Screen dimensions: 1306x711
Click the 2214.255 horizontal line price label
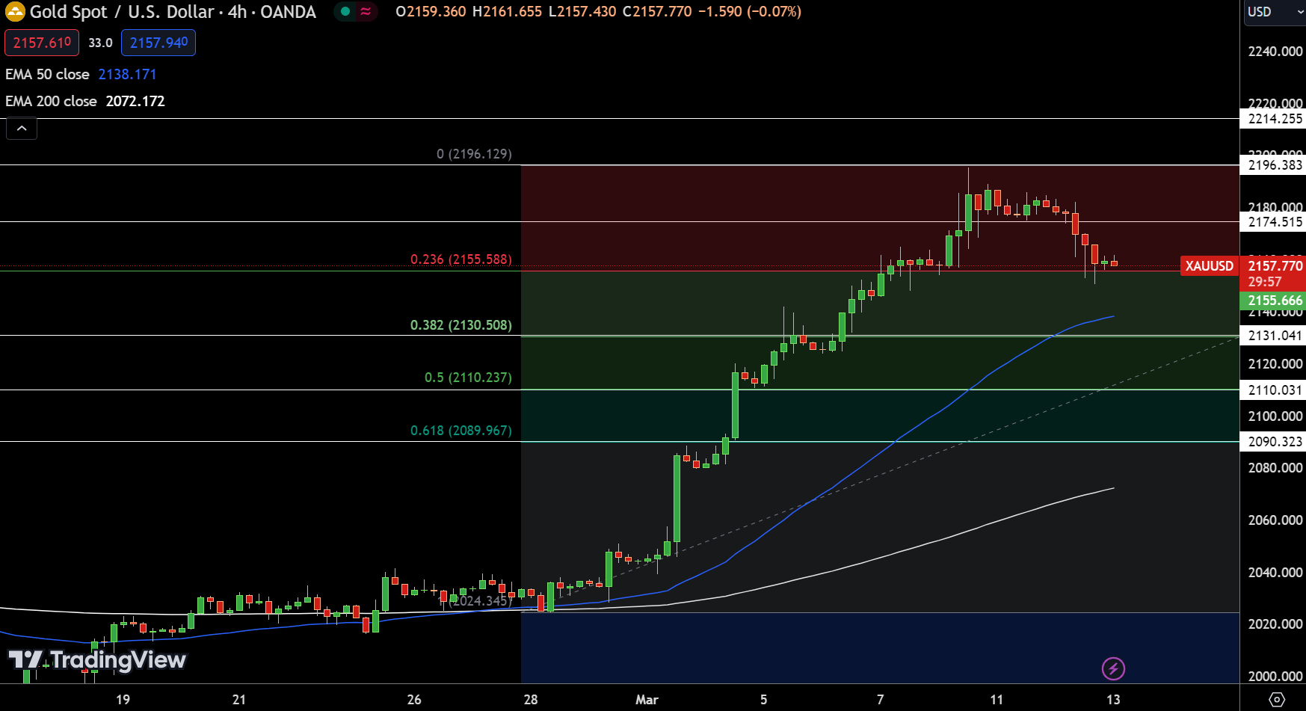tap(1274, 119)
